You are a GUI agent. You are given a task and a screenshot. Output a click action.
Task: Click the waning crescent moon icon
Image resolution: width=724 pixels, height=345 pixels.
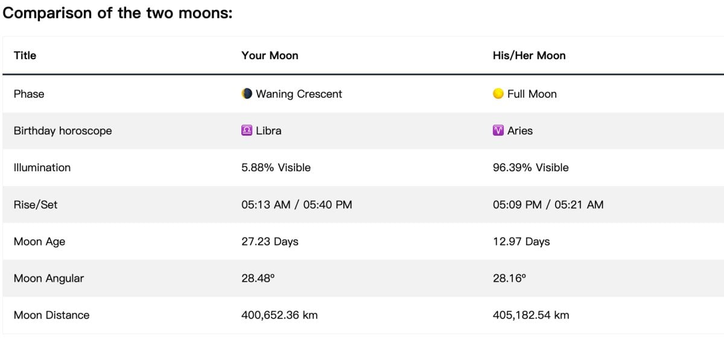point(247,94)
